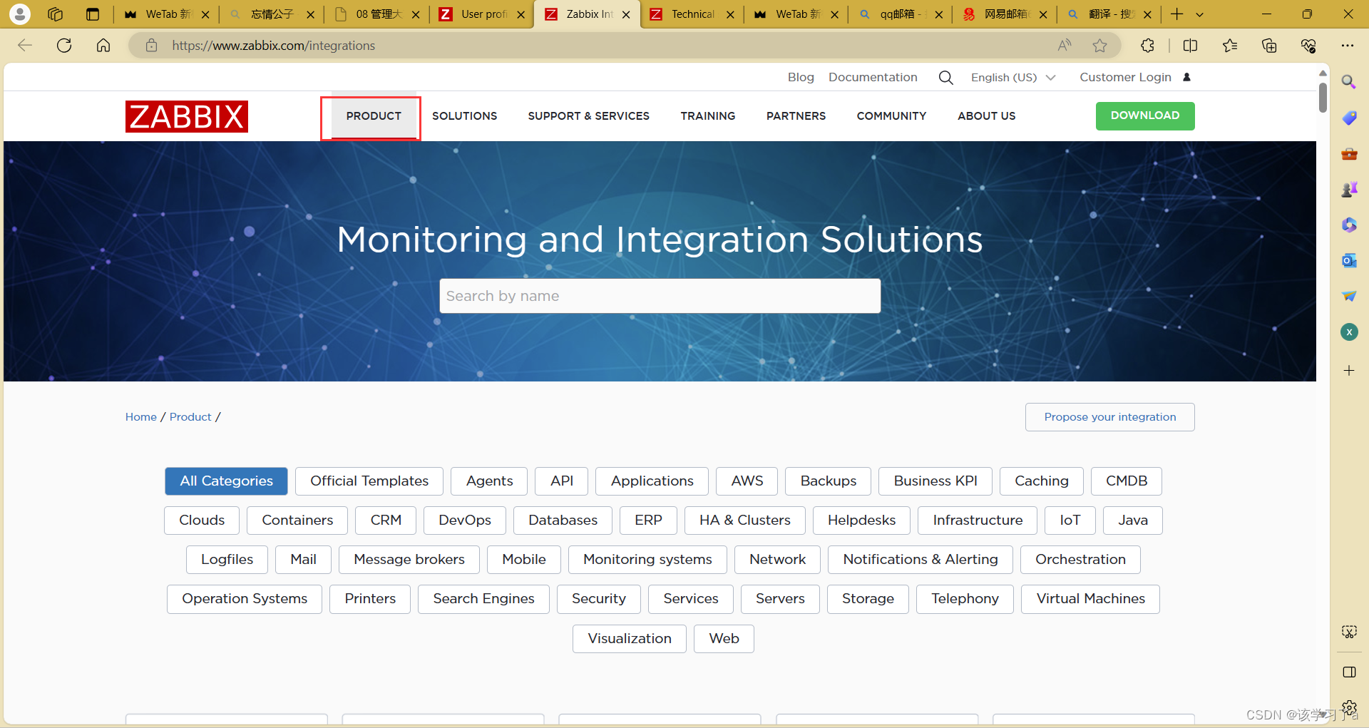The image size is (1369, 728).
Task: Open the PRODUCT menu
Action: coord(374,116)
